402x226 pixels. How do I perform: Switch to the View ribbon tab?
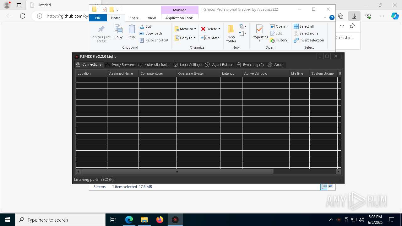[152, 18]
